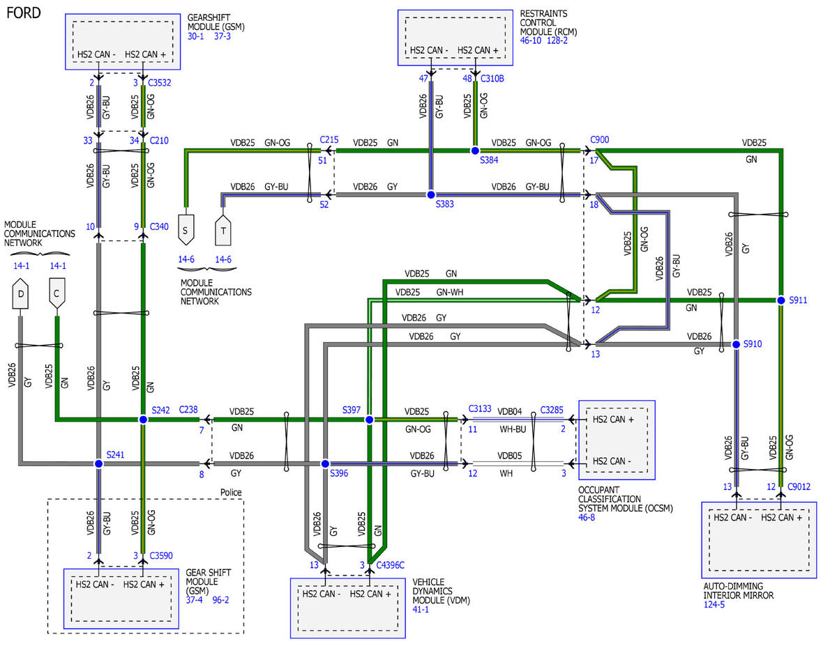Click connector label C3133
The height and width of the screenshot is (646, 837).
coord(481,409)
